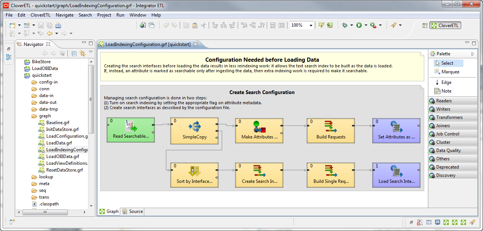Select ResetDataStore.grf in Navigator
The width and height of the screenshot is (483, 231).
(61, 170)
